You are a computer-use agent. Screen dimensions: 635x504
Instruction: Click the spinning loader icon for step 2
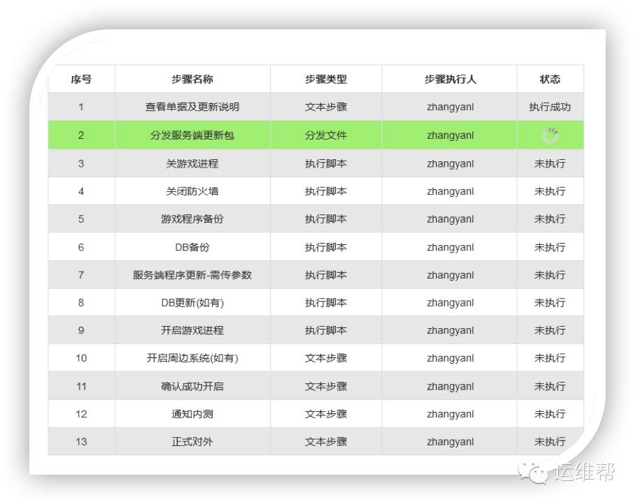pos(551,135)
